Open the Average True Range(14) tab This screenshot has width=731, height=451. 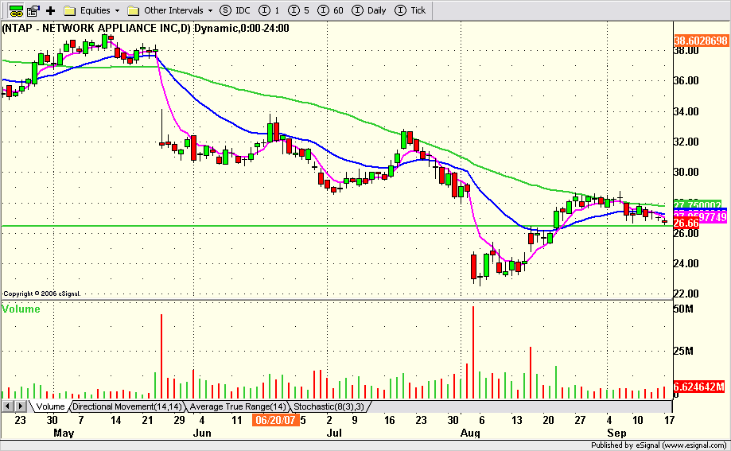tap(238, 406)
